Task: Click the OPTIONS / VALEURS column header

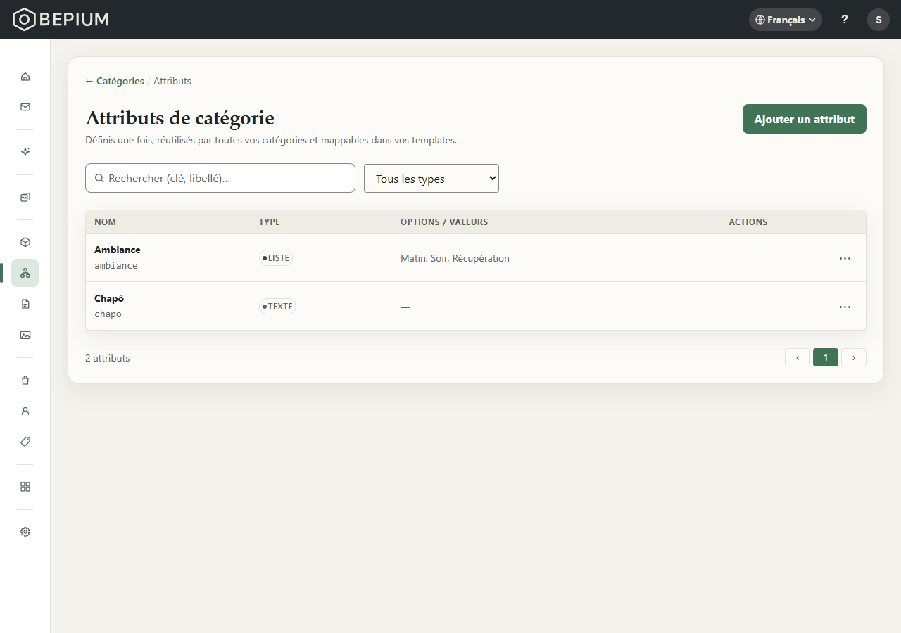Action: point(444,222)
